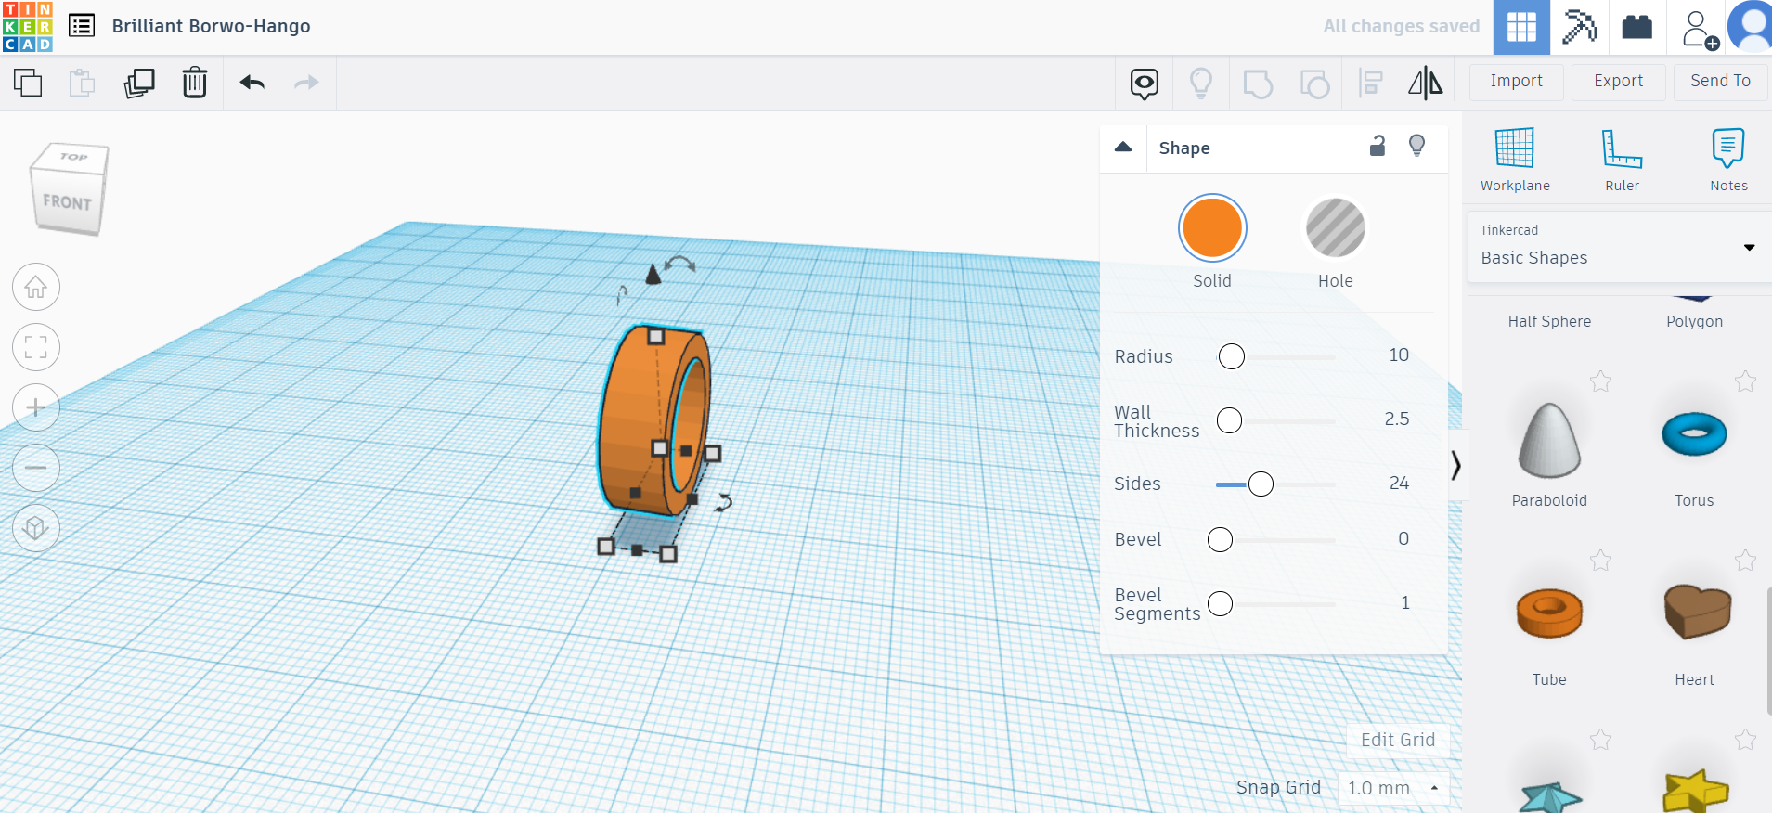1772x813 pixels.
Task: Click the Duplicate and repeat icon
Action: tap(139, 83)
